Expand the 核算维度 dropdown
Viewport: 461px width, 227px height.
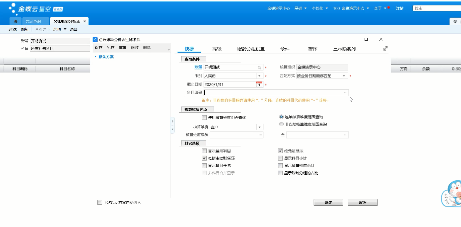click(x=259, y=127)
